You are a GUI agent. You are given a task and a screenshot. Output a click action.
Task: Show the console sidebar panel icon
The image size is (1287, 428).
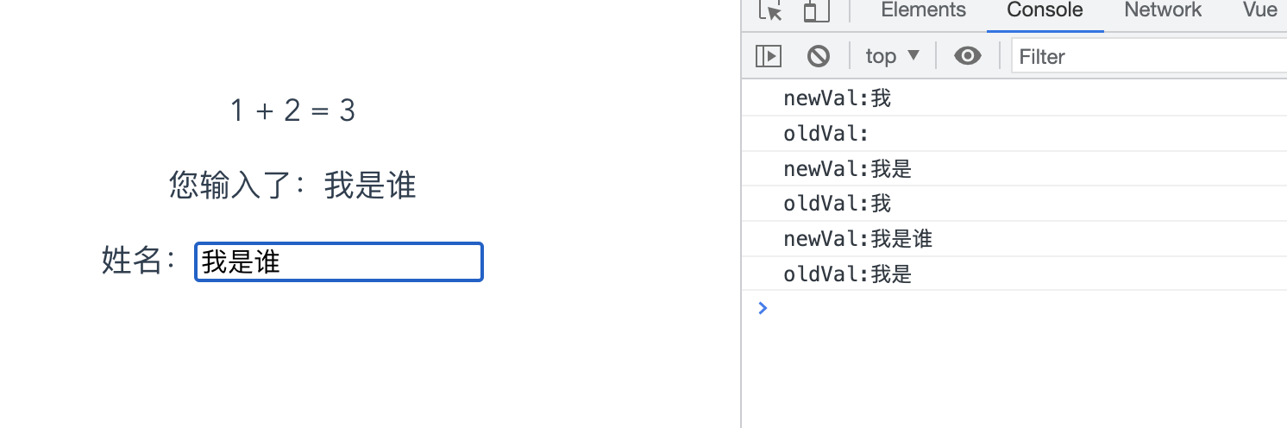tap(769, 56)
